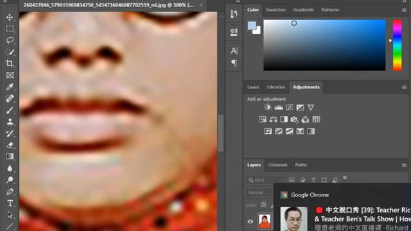Open the Paragraph panel icon
This screenshot has height=231, width=411.
coord(234,63)
